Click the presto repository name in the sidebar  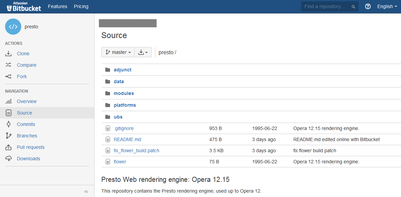coord(31,27)
